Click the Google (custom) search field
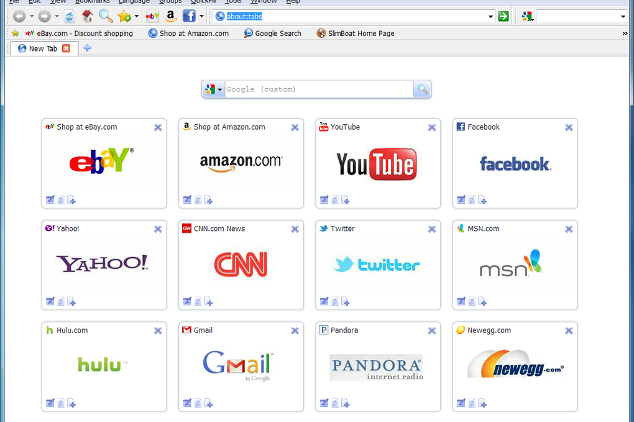 coord(319,89)
